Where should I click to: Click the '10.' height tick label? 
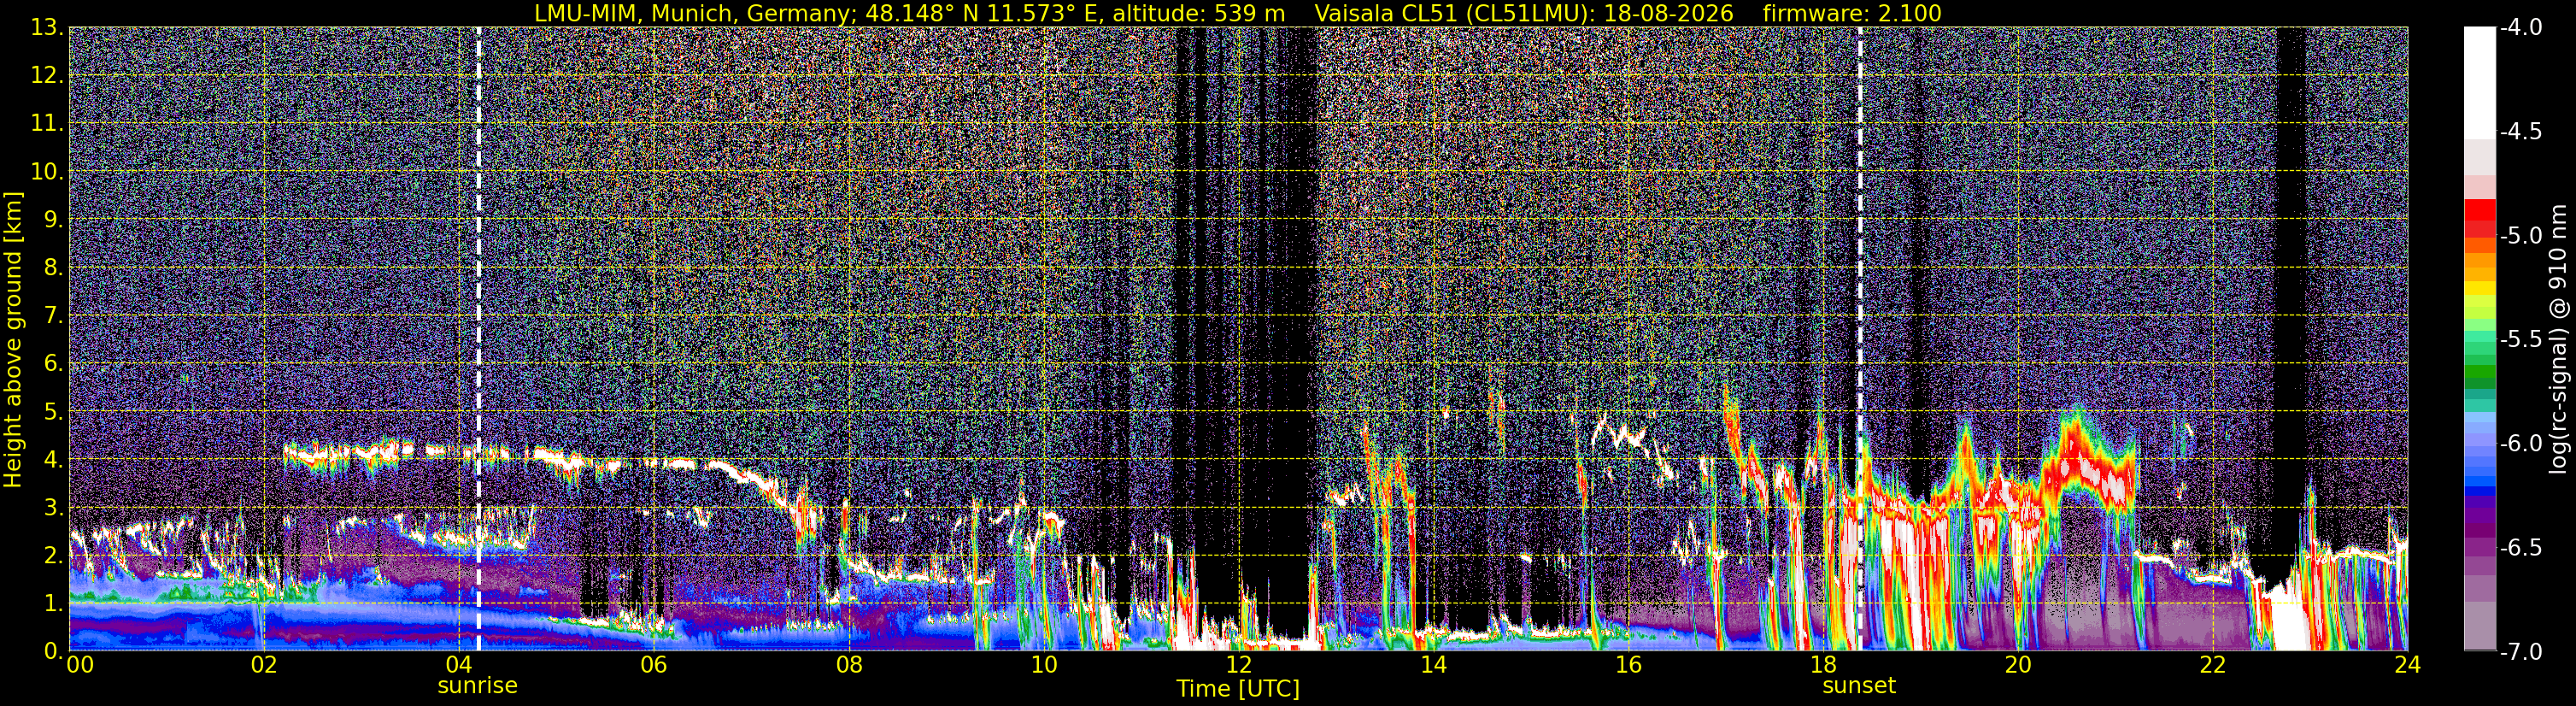48,171
